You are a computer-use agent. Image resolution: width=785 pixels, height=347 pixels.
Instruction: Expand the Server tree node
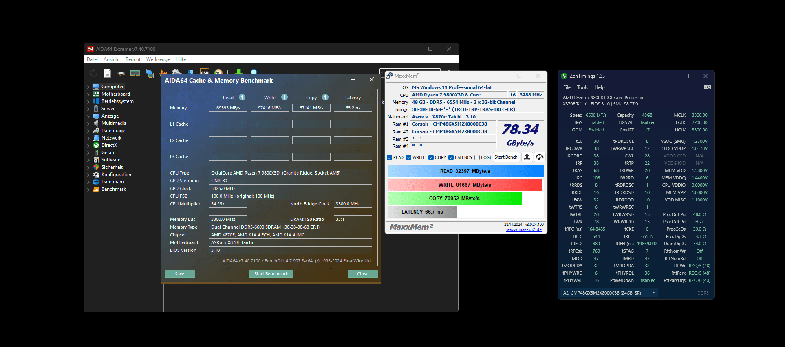(88, 109)
